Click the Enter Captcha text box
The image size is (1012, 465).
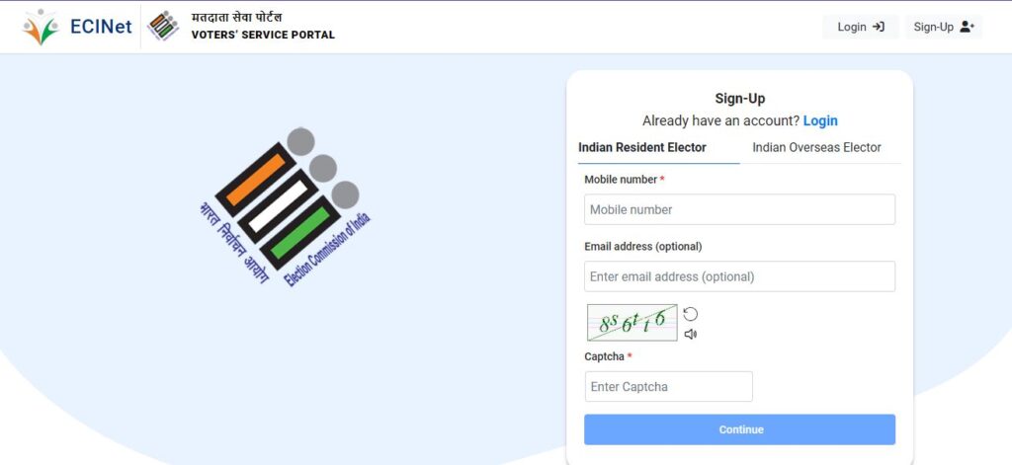click(x=668, y=387)
